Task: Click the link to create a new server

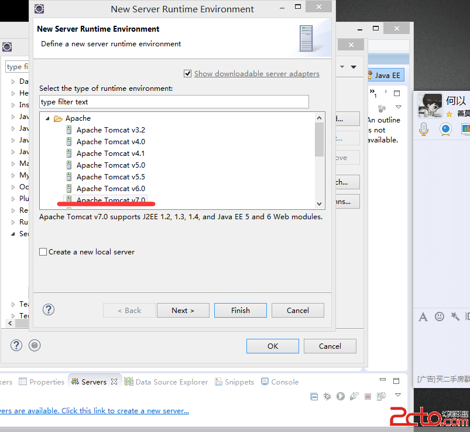Action: tap(94, 411)
